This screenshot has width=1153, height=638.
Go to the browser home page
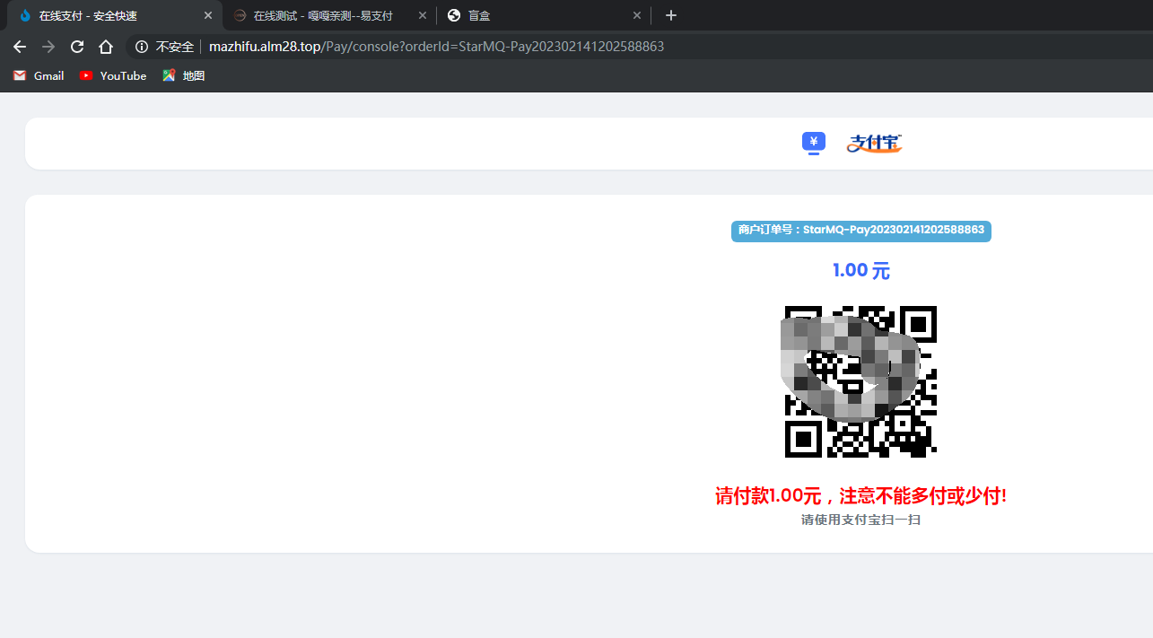[106, 47]
